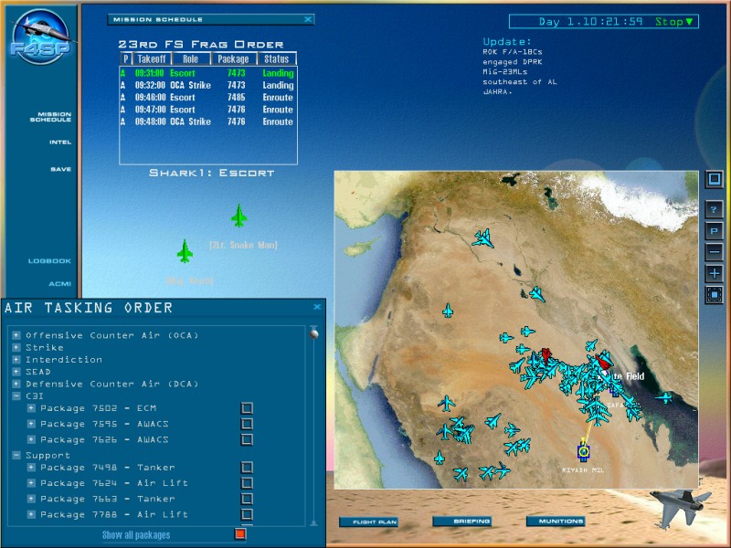The width and height of the screenshot is (731, 548).
Task: Expand Offensive Counter Air (OCA) category
Action: tap(16, 335)
